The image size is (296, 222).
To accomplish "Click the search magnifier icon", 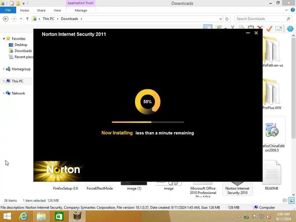I will tap(288, 19).
